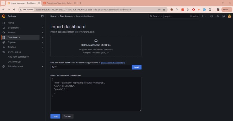233x121 pixels.
Task: Click the Erreur browser button
Action: point(227,10)
